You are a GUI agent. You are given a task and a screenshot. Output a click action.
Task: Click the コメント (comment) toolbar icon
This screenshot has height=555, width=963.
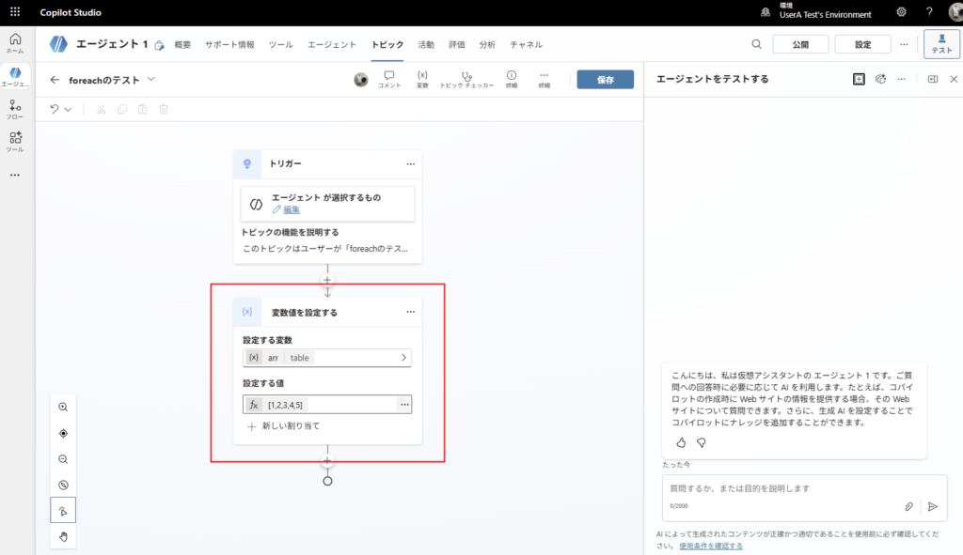[x=389, y=79]
